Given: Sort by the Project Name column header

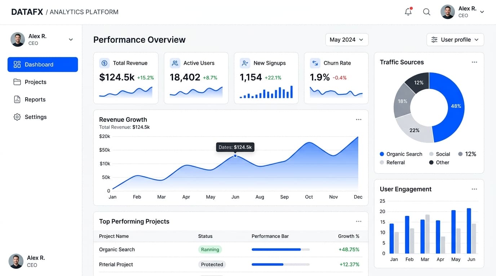Looking at the screenshot, I should coord(114,236).
